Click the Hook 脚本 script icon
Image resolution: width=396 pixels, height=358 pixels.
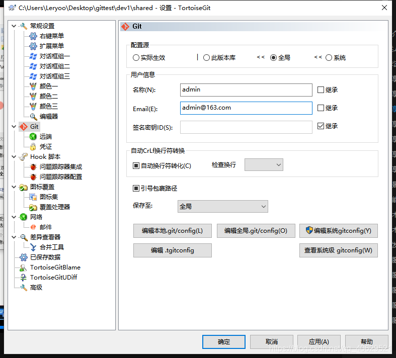pyautogui.click(x=24, y=157)
